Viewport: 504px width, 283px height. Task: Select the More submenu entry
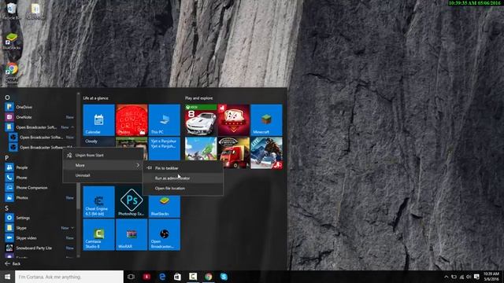coord(103,165)
